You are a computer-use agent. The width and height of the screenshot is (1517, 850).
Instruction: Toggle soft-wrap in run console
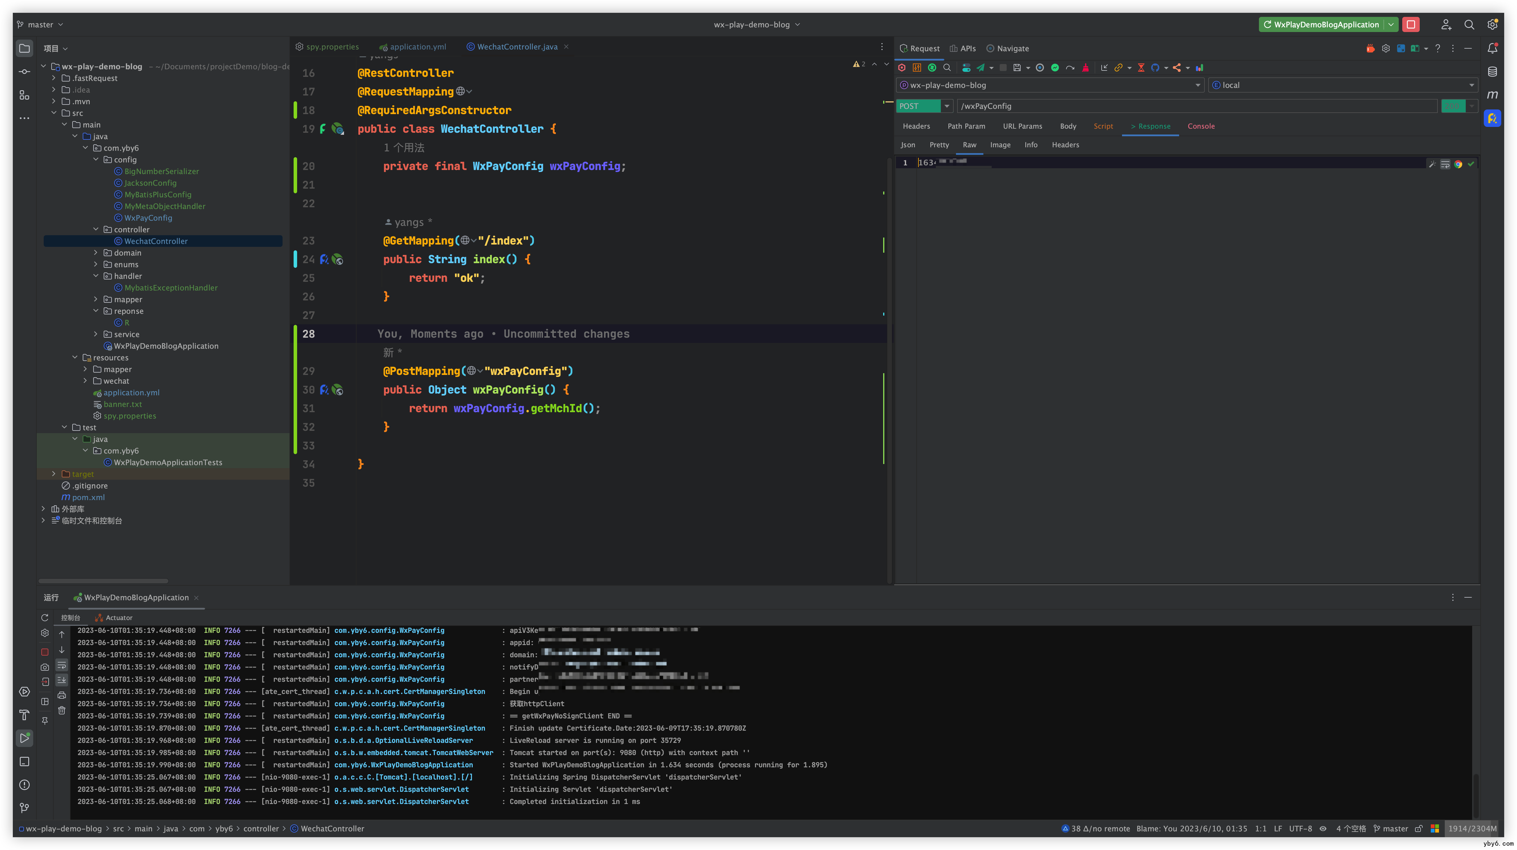[x=62, y=665]
